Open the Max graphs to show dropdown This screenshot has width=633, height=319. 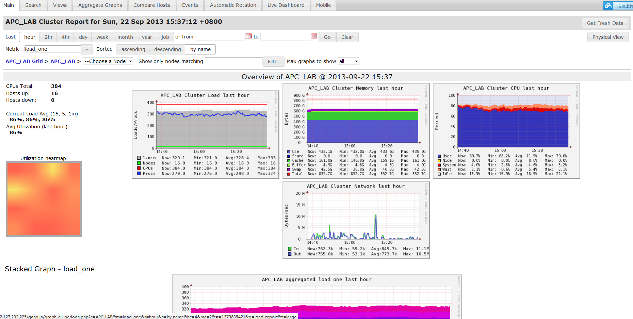348,61
